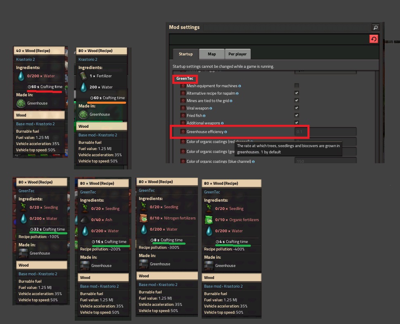Reset the Mesh equipment for machines setting
This screenshot has width=400, height=324.
[x=183, y=86]
